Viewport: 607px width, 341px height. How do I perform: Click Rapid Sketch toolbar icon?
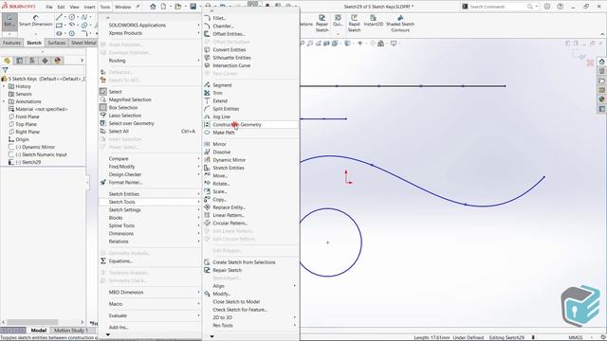click(x=354, y=24)
